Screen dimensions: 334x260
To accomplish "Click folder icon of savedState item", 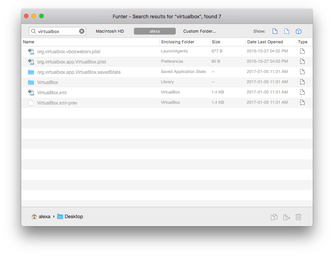I will pos(31,72).
